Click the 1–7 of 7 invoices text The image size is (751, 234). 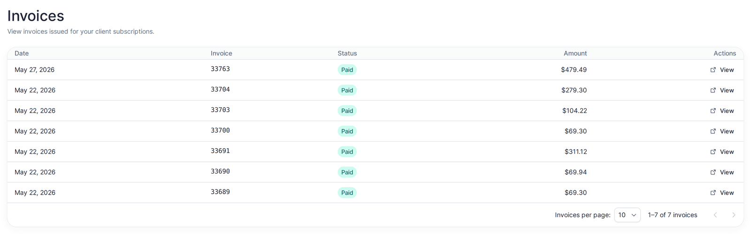coord(673,215)
